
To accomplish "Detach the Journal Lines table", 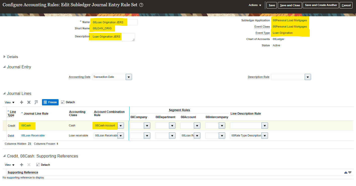I will 68,102.
